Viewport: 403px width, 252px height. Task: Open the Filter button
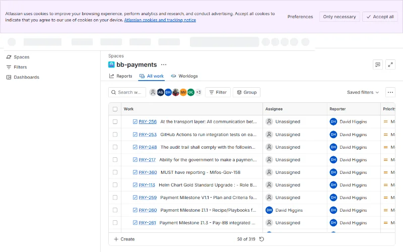[x=218, y=92]
